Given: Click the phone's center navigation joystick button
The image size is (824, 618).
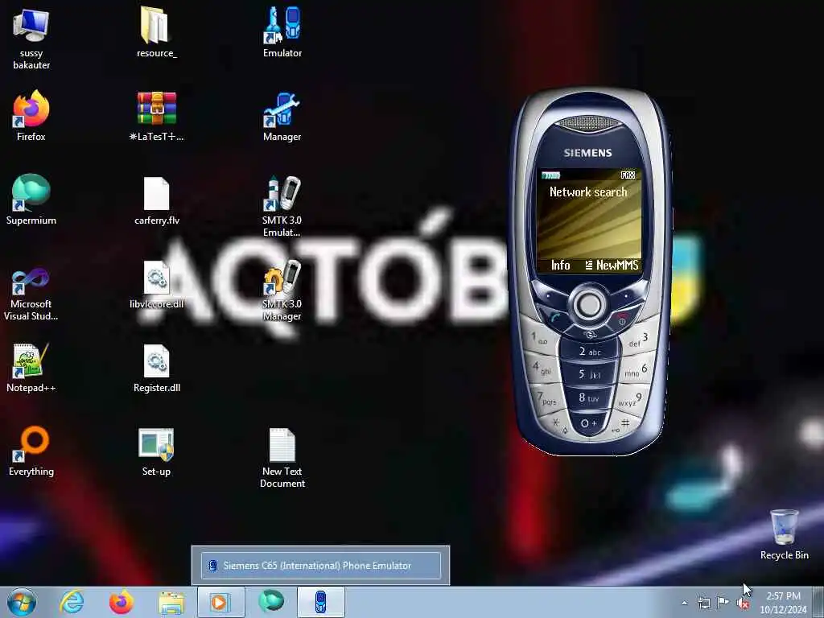Looking at the screenshot, I should point(589,304).
